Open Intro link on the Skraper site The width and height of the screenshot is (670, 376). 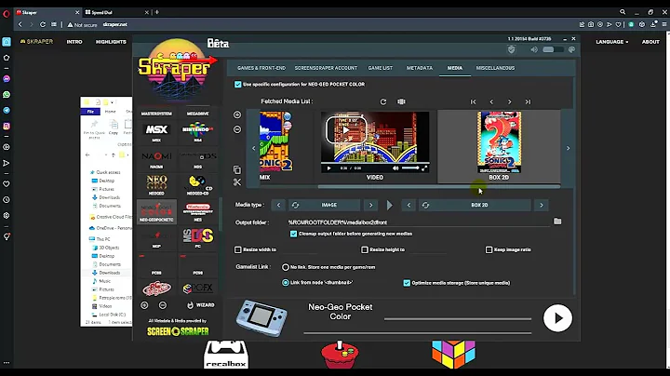[74, 42]
